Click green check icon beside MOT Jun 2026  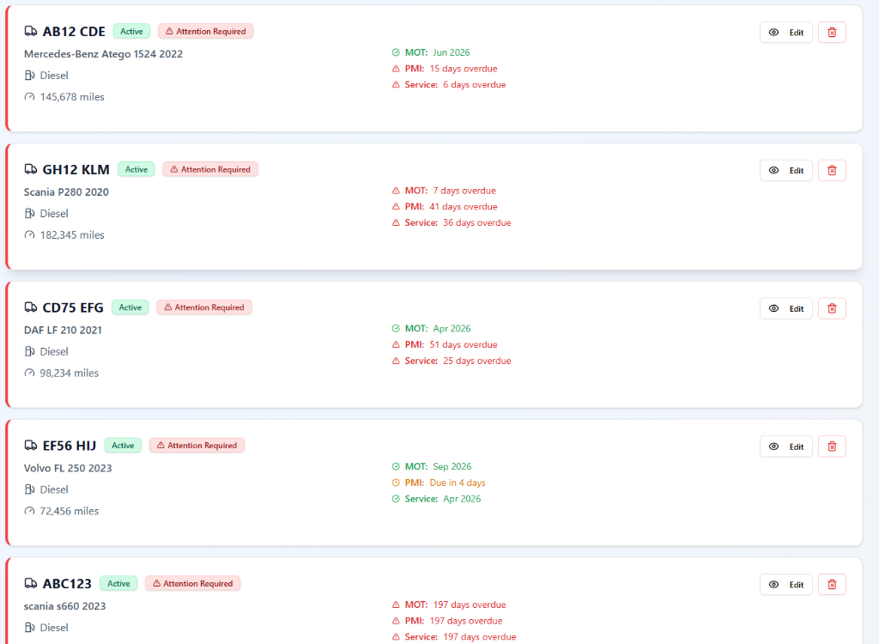click(396, 52)
